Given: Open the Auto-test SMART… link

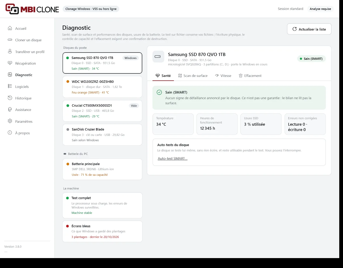Looking at the screenshot, I should [173, 158].
